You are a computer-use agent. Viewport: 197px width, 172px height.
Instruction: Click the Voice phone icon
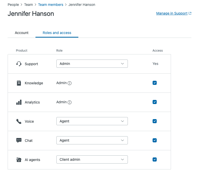19,121
